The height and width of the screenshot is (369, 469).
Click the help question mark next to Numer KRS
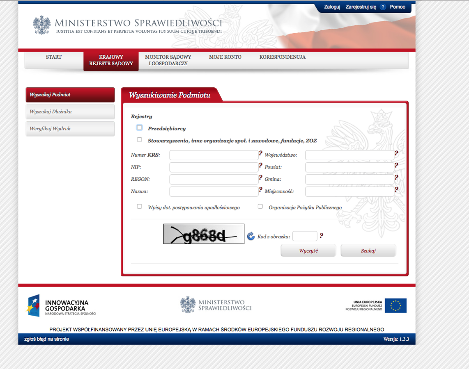(260, 153)
